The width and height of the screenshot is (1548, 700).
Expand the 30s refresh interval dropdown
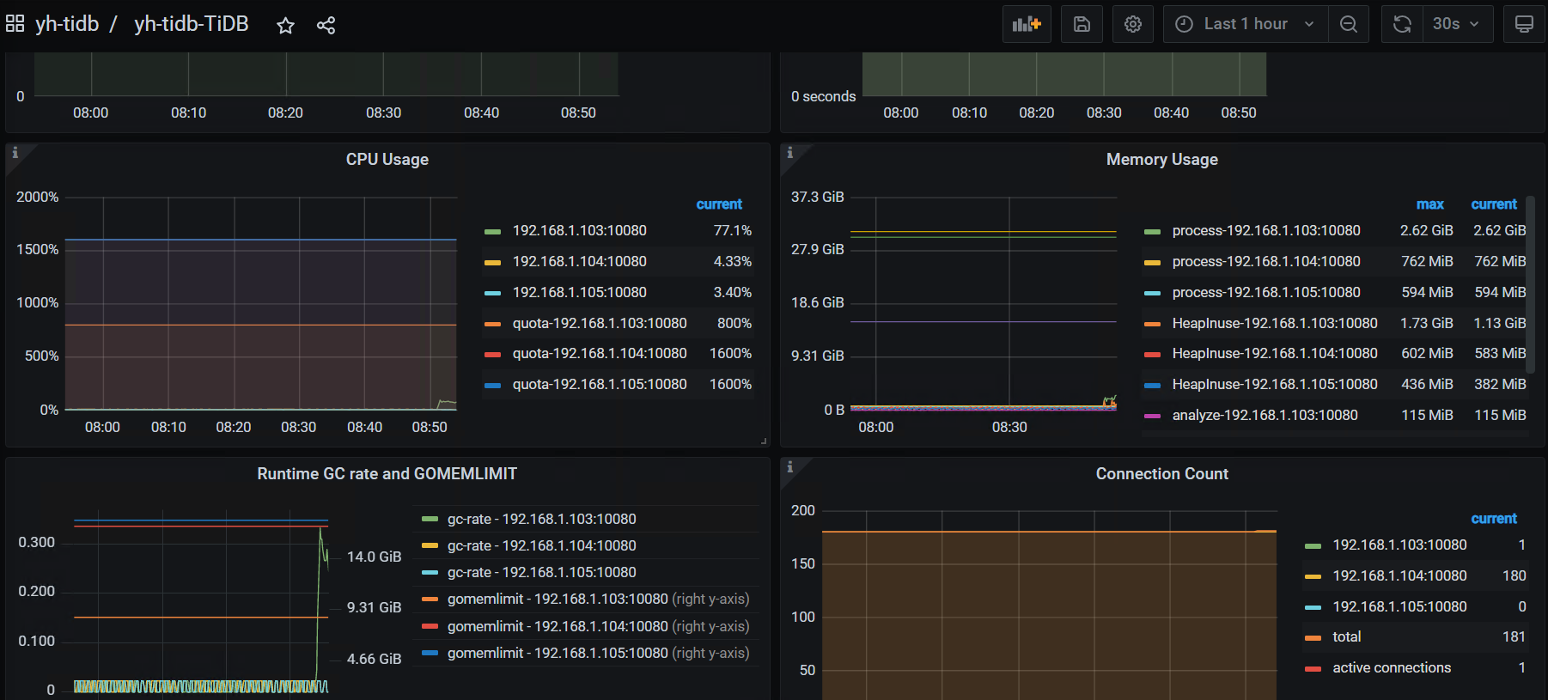pyautogui.click(x=1457, y=24)
